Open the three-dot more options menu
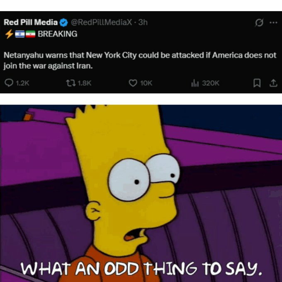 pos(274,23)
